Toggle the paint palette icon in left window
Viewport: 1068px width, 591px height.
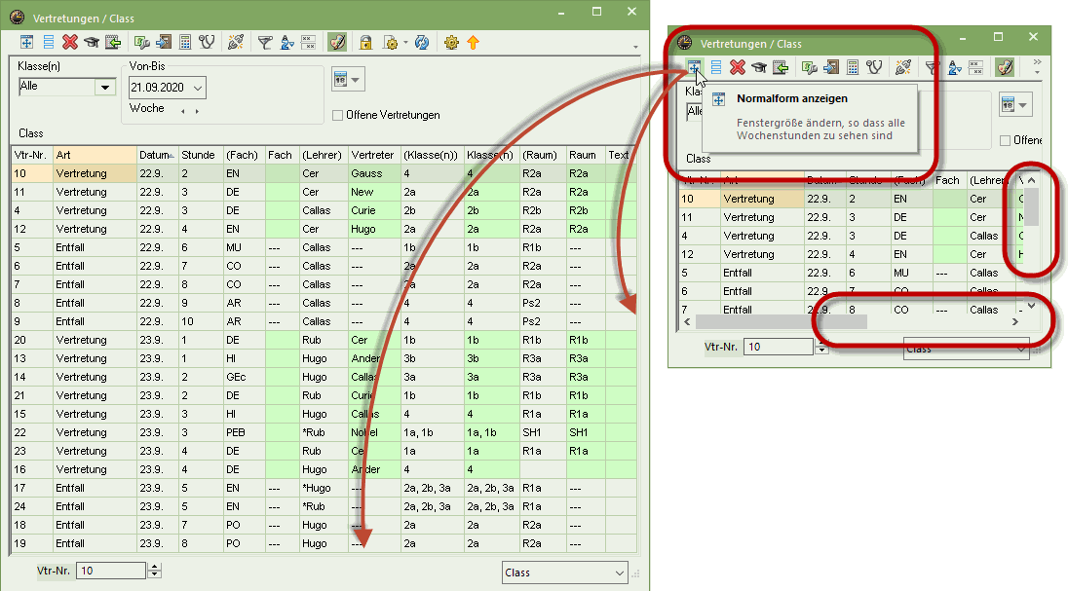click(337, 42)
